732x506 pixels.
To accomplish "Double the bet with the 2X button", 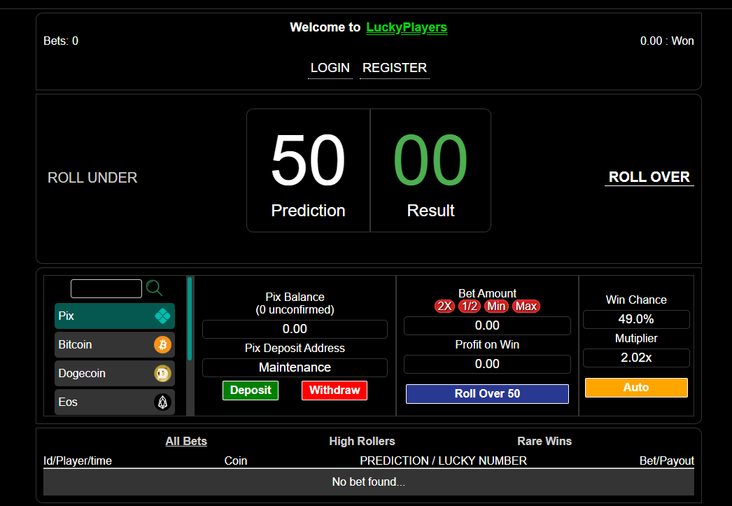I will point(444,307).
